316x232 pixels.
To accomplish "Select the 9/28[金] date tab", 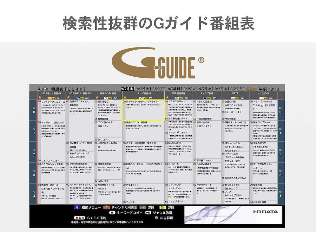I will tap(238, 89).
